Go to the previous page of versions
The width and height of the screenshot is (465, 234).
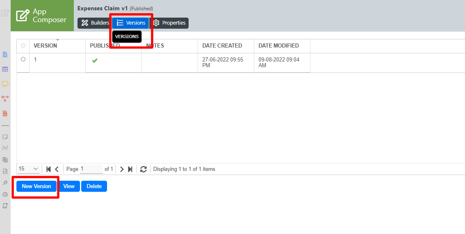(57, 169)
